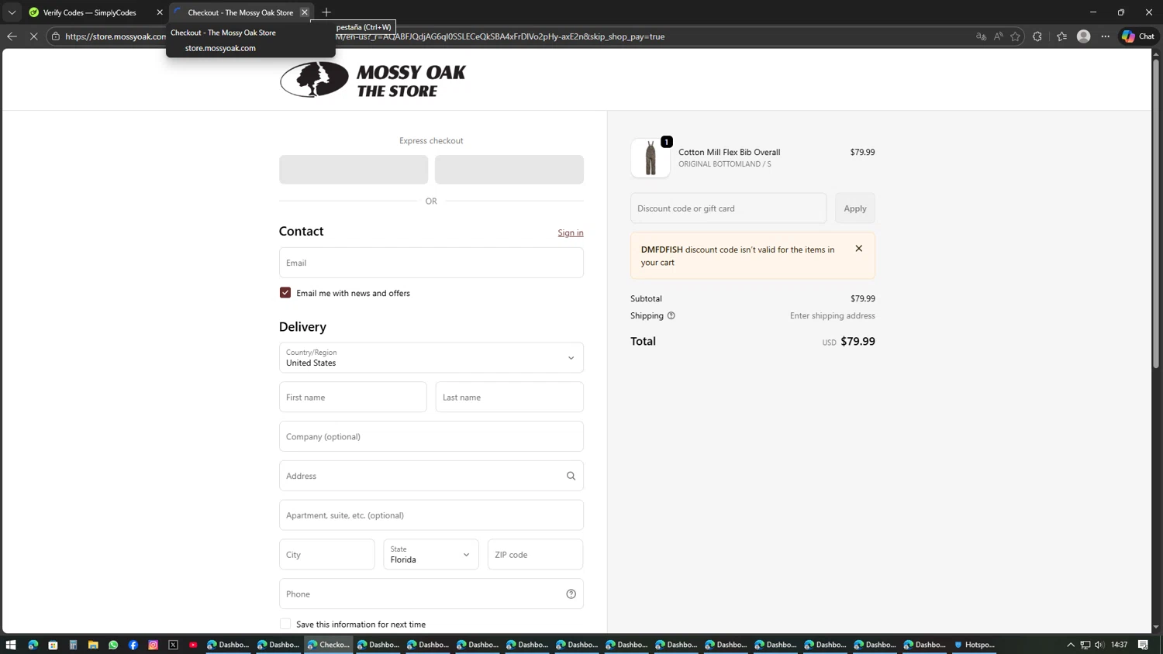Click the Cotton Mill Flex Bib Overall product name
The image size is (1163, 654).
(x=730, y=153)
